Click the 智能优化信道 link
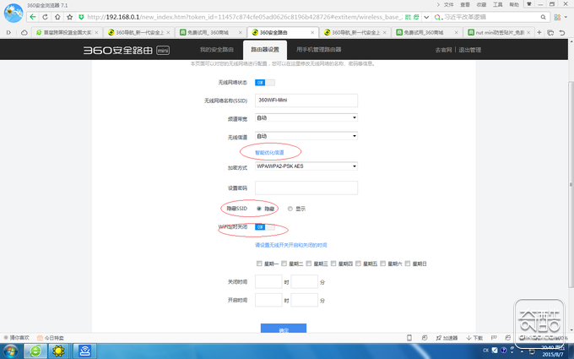 point(269,152)
